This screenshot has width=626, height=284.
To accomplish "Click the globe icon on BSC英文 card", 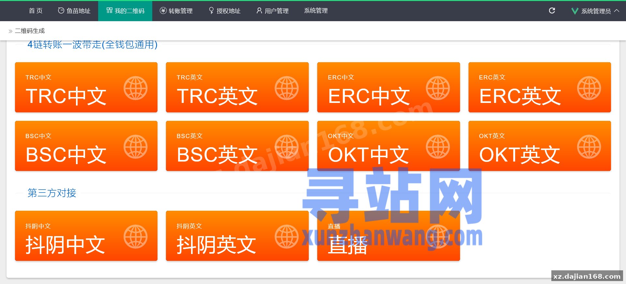I will tap(287, 147).
